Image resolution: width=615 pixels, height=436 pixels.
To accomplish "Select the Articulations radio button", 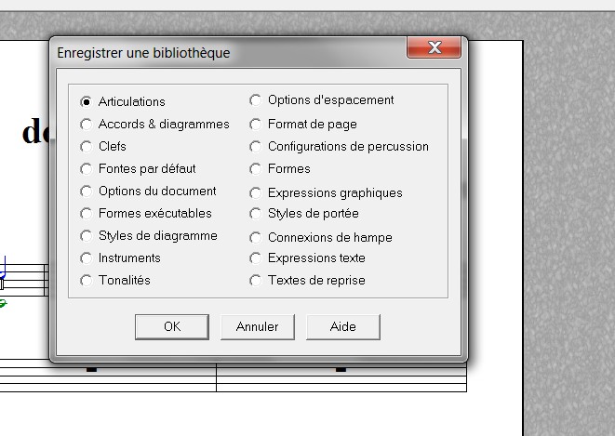I will [87, 101].
